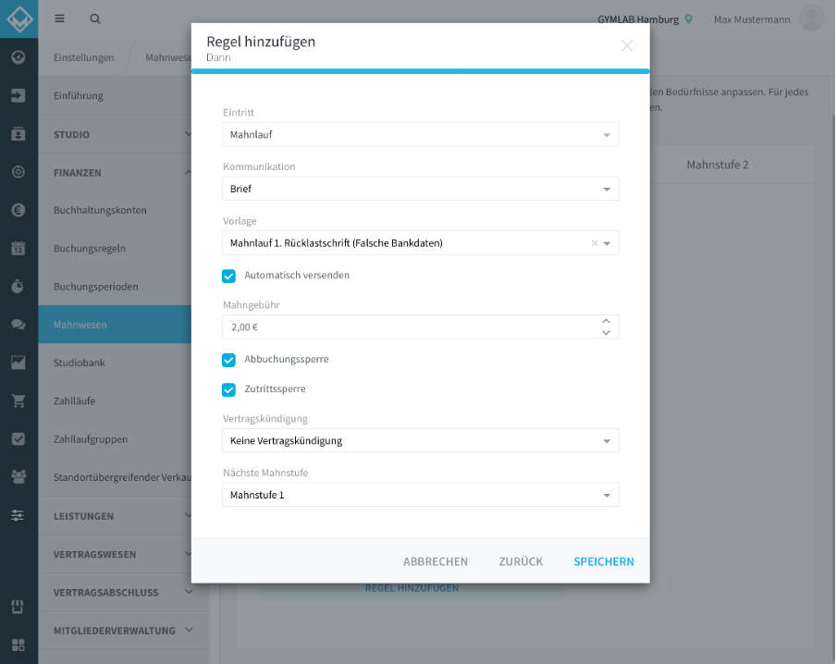Increase Mahngebühr with the up arrow

[607, 321]
